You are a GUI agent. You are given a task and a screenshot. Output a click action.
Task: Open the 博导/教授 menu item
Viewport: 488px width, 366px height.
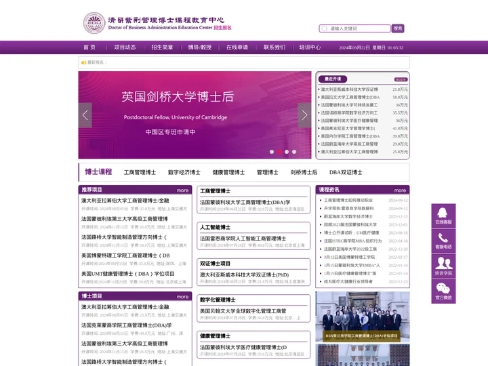[x=200, y=47]
